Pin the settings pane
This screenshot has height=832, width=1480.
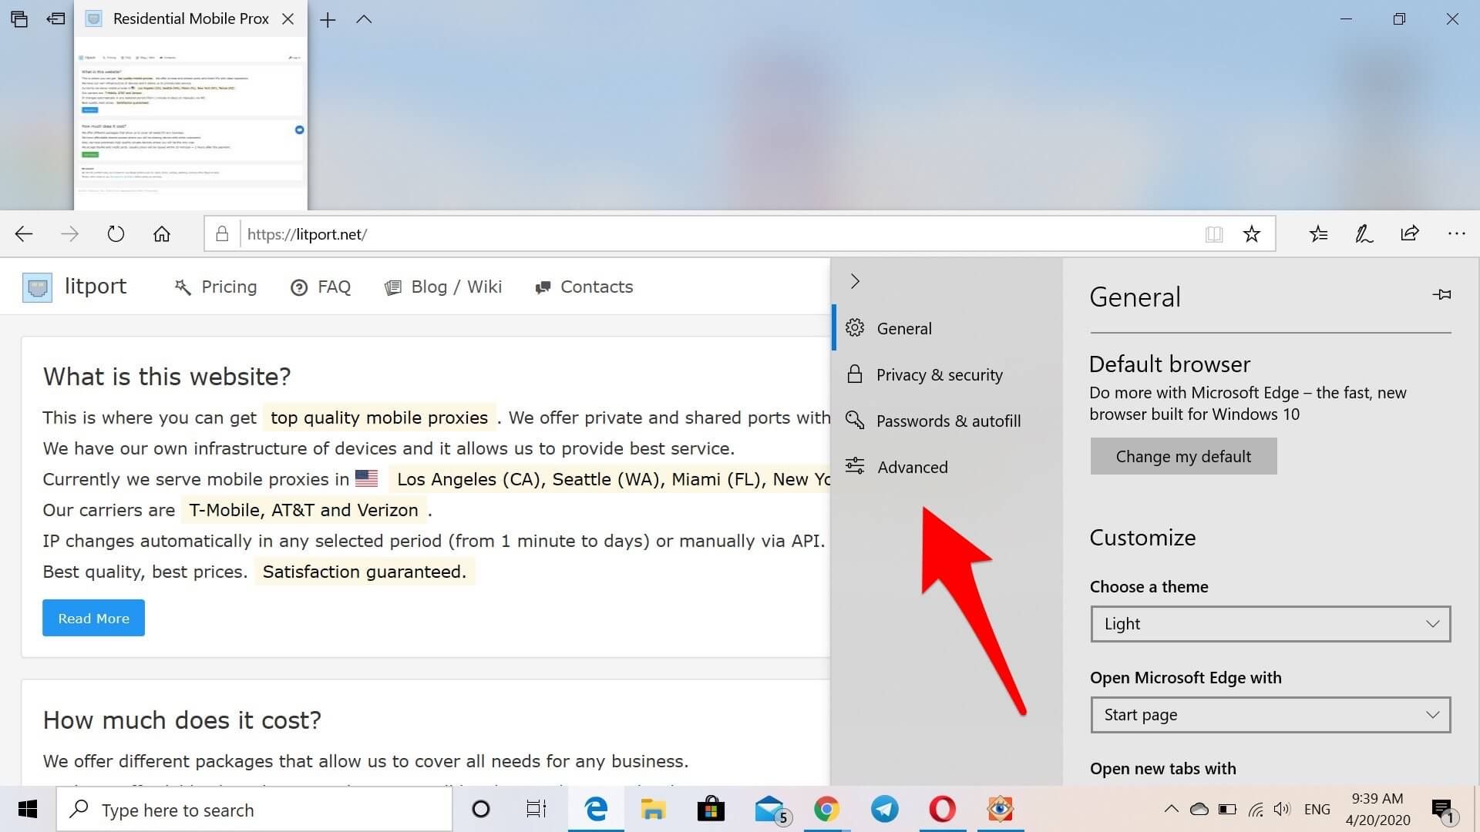point(1441,294)
